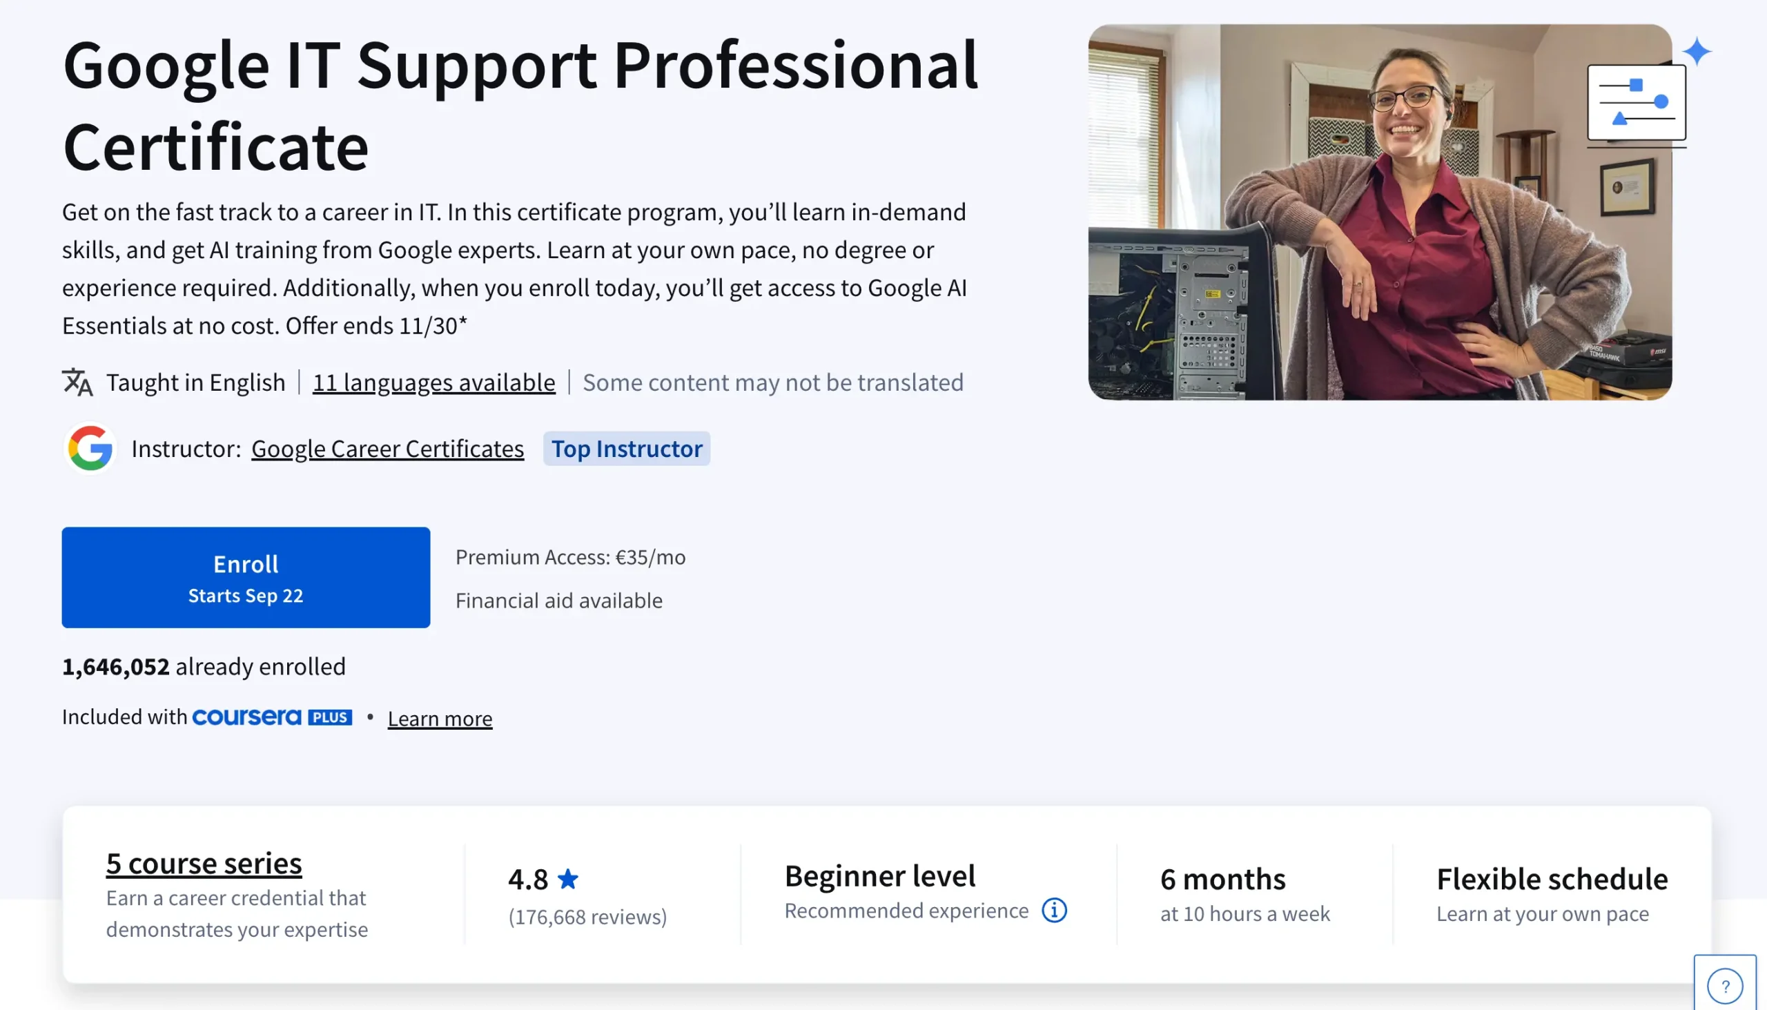Open the Recommended experience info icon
The height and width of the screenshot is (1010, 1767).
click(1054, 910)
